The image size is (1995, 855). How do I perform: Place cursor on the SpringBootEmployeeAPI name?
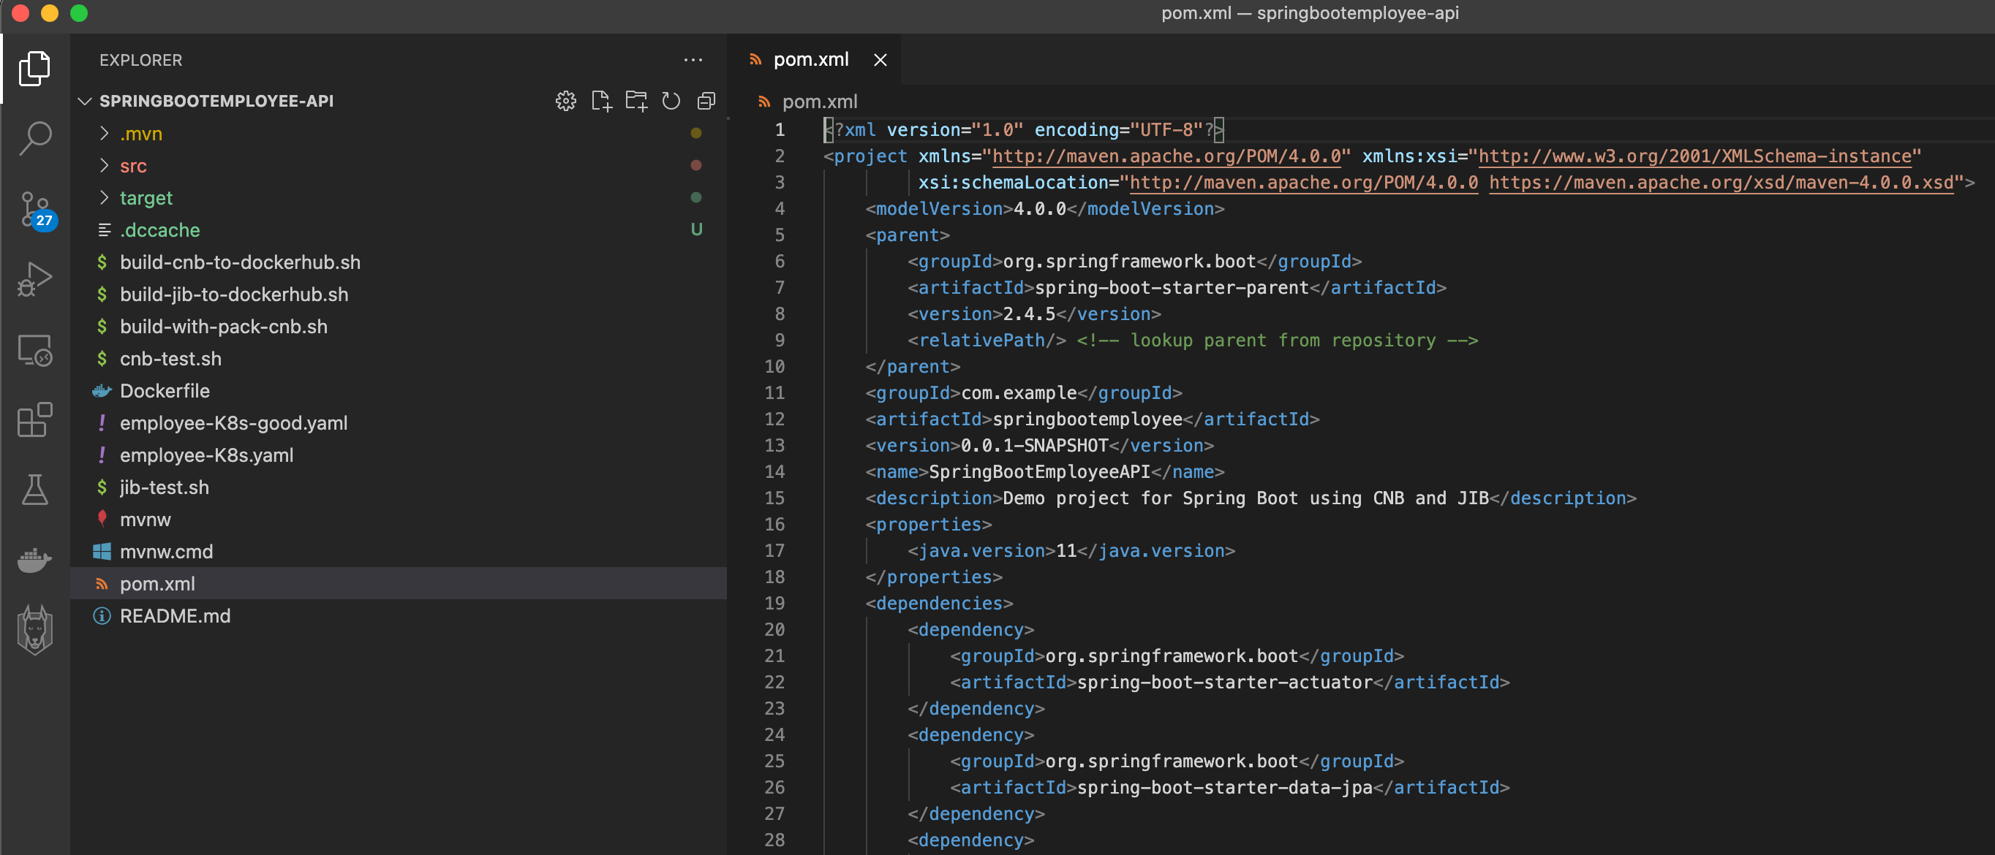pyautogui.click(x=1038, y=472)
